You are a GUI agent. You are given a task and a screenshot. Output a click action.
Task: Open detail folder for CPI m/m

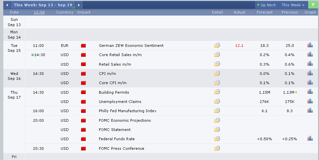click(217, 74)
